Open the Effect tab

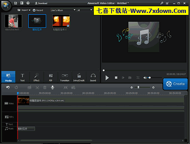36,77
